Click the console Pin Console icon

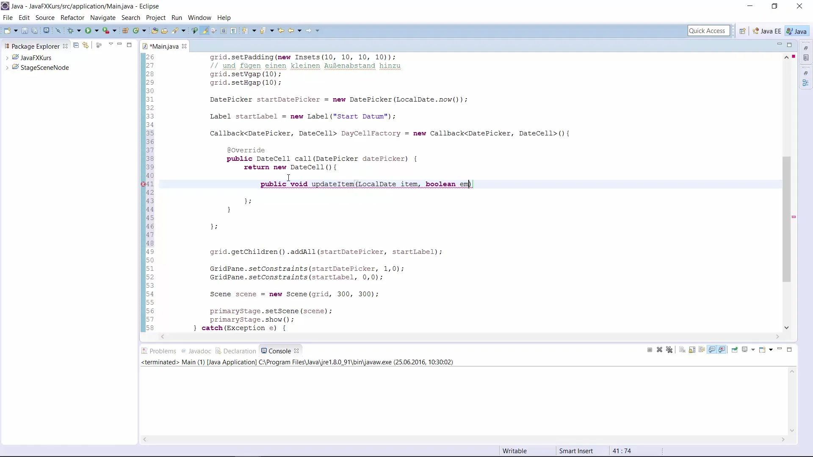coord(735,350)
